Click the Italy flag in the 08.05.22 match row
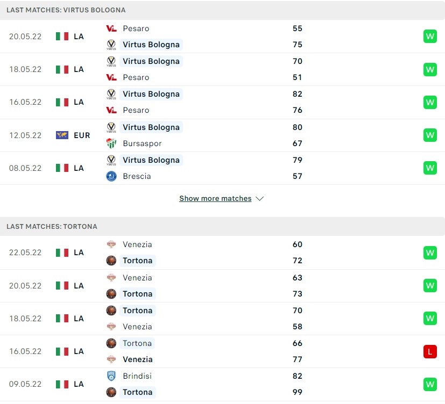The image size is (445, 404). pyautogui.click(x=62, y=168)
